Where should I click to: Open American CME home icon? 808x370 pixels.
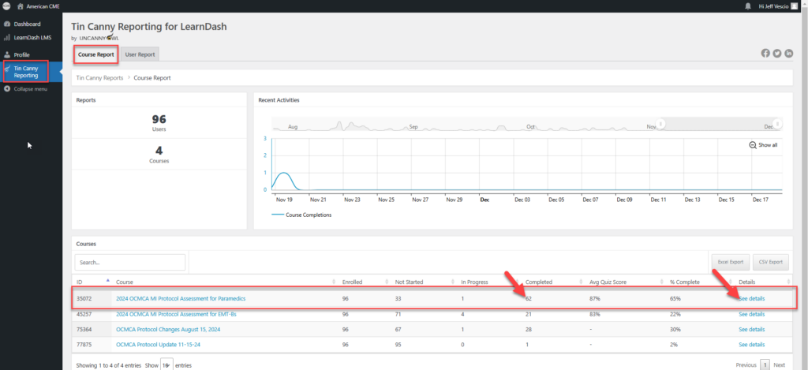21,6
